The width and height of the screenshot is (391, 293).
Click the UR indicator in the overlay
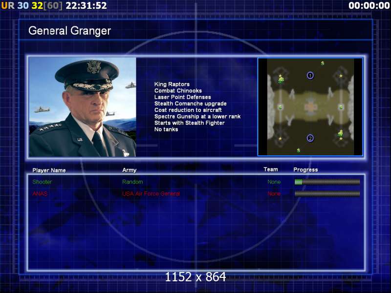point(8,5)
